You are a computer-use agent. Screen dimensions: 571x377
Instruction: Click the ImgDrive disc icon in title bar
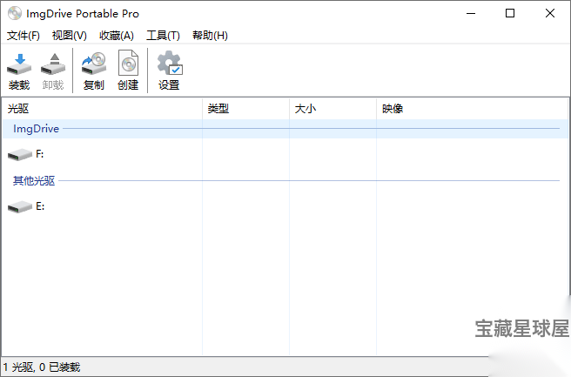(15, 13)
